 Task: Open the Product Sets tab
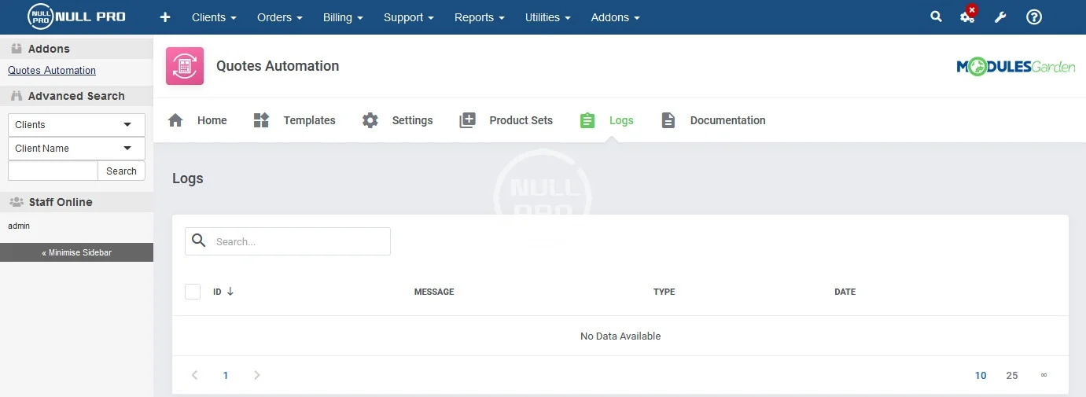[x=506, y=120]
